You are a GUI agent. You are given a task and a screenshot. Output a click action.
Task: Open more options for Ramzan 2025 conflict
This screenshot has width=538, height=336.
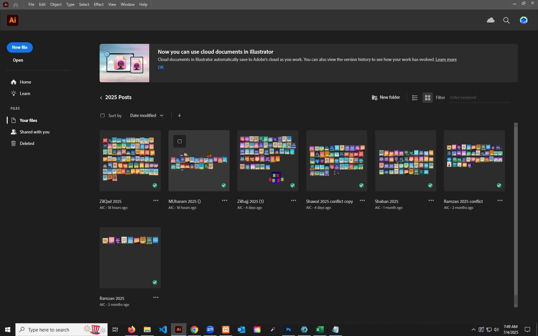point(500,201)
